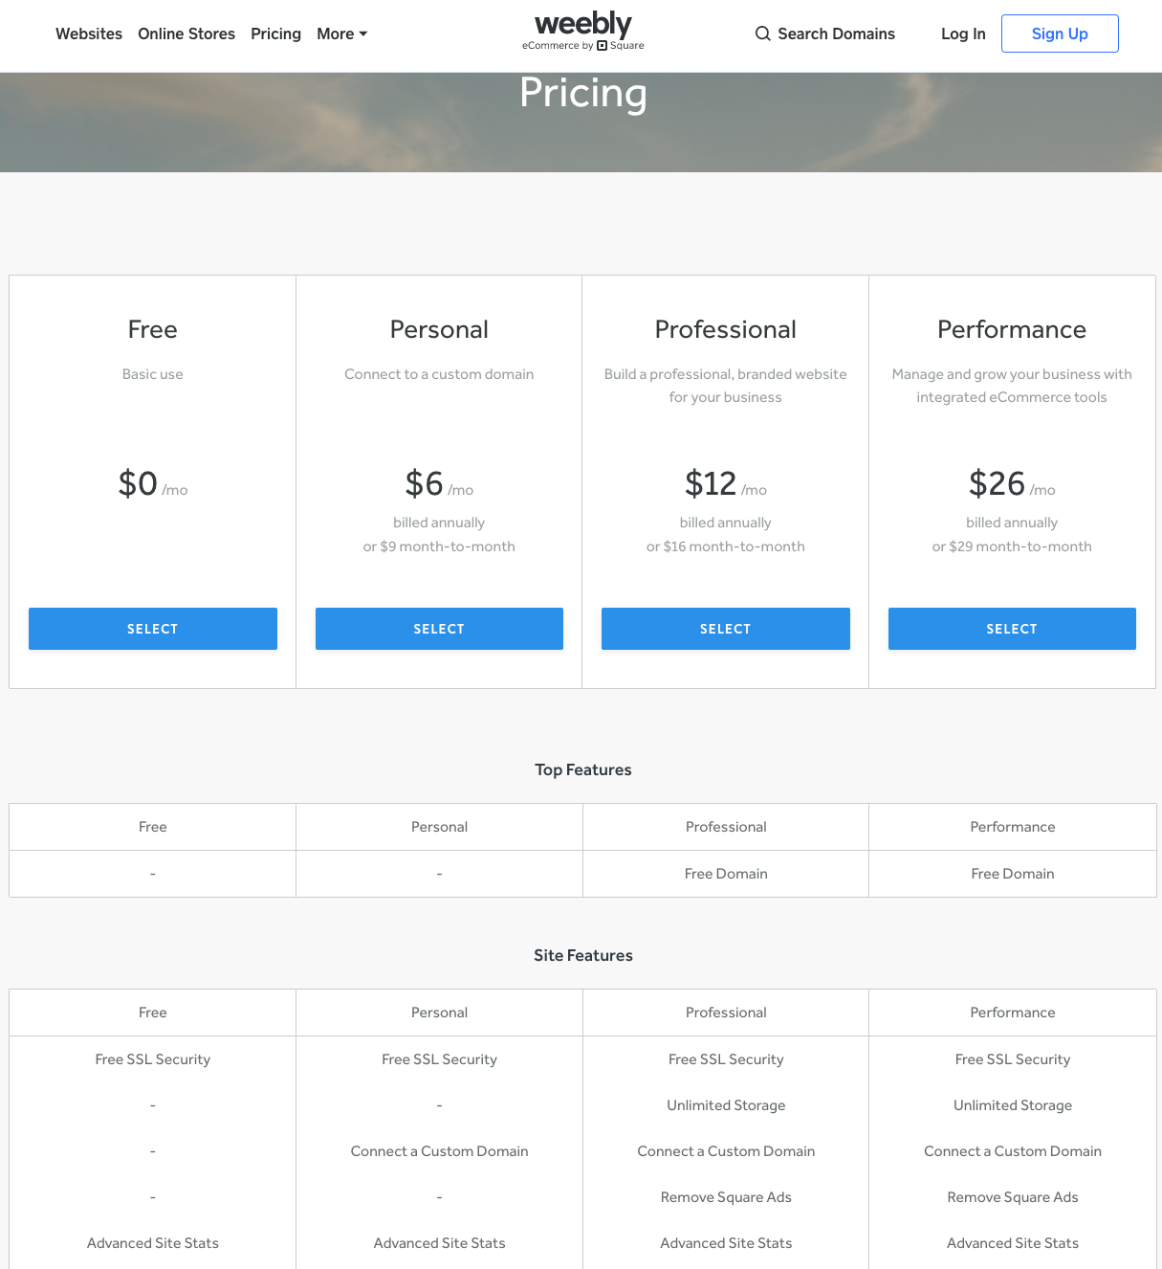The image size is (1162, 1269).
Task: Click the Log In link
Action: pyautogui.click(x=963, y=33)
